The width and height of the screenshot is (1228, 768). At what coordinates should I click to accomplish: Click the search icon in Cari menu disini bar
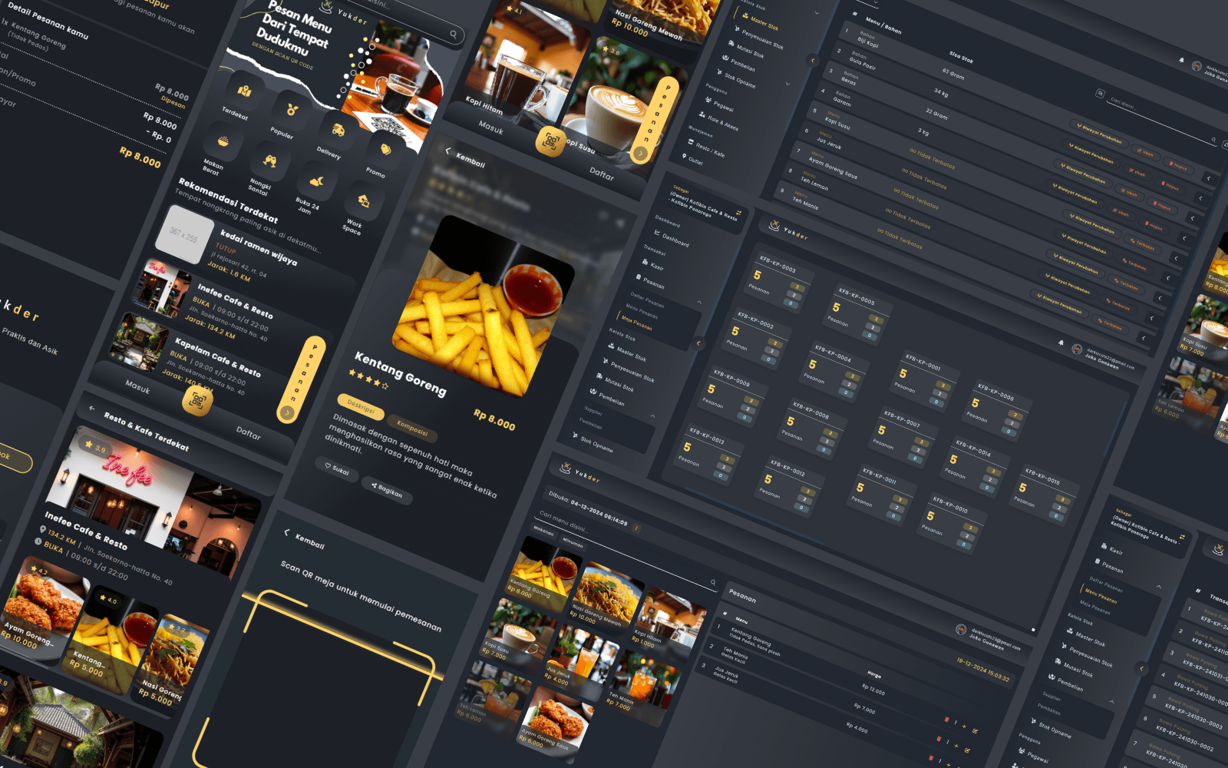713,582
